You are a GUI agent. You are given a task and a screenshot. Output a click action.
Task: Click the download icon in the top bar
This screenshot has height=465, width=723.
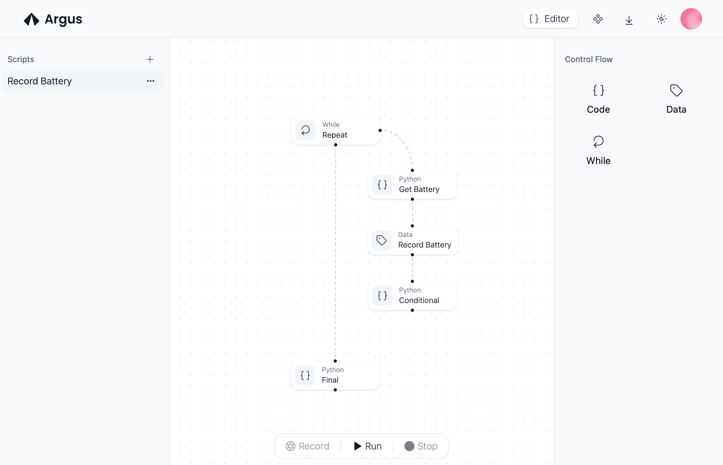pyautogui.click(x=629, y=19)
